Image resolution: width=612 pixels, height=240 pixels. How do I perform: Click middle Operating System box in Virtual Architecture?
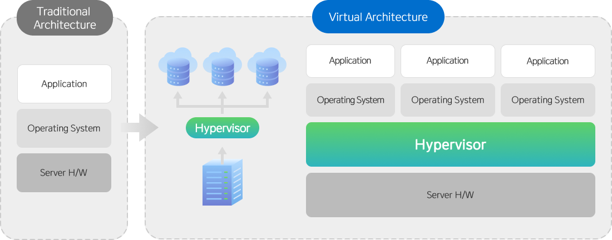click(x=448, y=100)
